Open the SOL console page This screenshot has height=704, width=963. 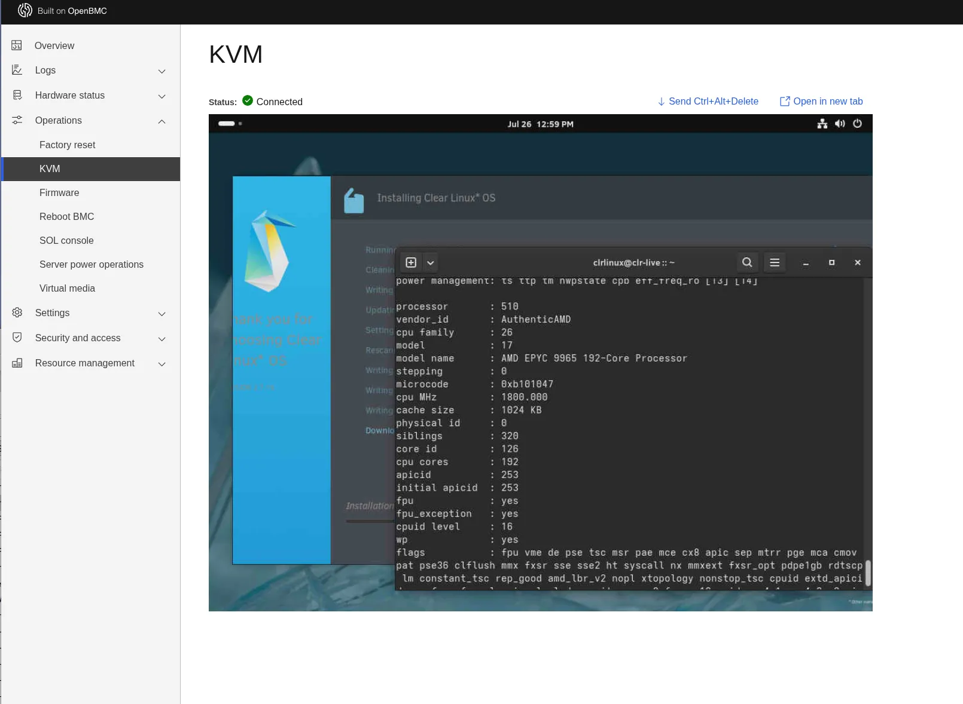(66, 240)
